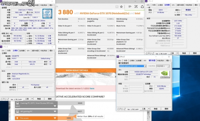Click 驗證 button in mainboard CPU-Z window
Image resolution: width=200 pixels, height=121 pixels.
click(39, 99)
